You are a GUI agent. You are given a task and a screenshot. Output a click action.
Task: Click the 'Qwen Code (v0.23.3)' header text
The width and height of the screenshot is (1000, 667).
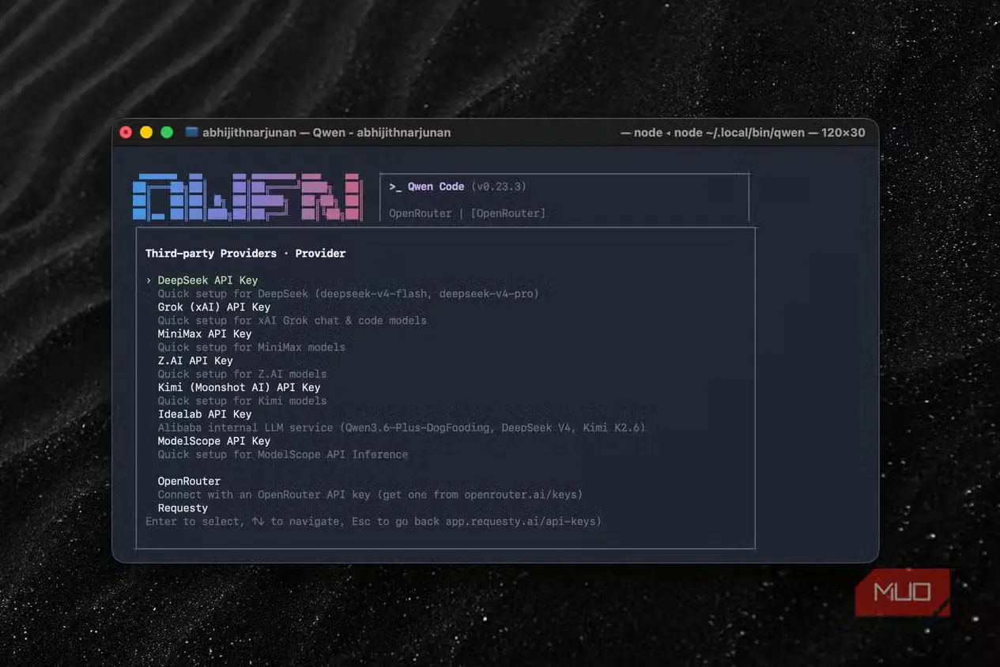tap(458, 187)
